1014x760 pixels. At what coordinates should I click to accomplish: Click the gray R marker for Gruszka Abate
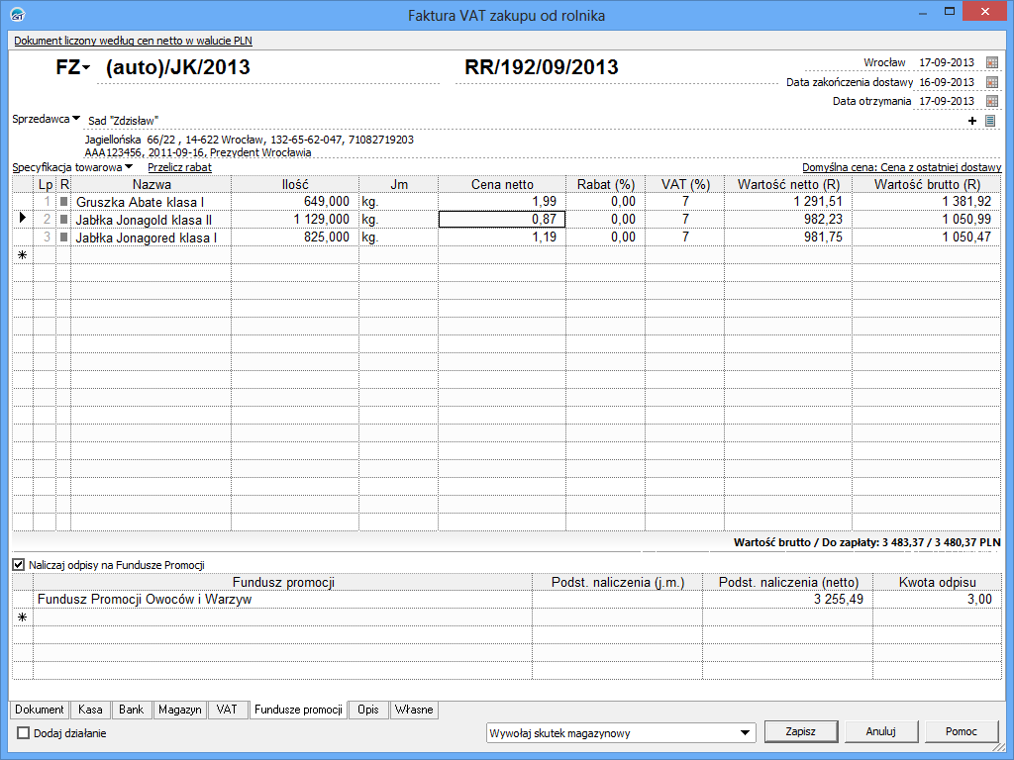(64, 202)
